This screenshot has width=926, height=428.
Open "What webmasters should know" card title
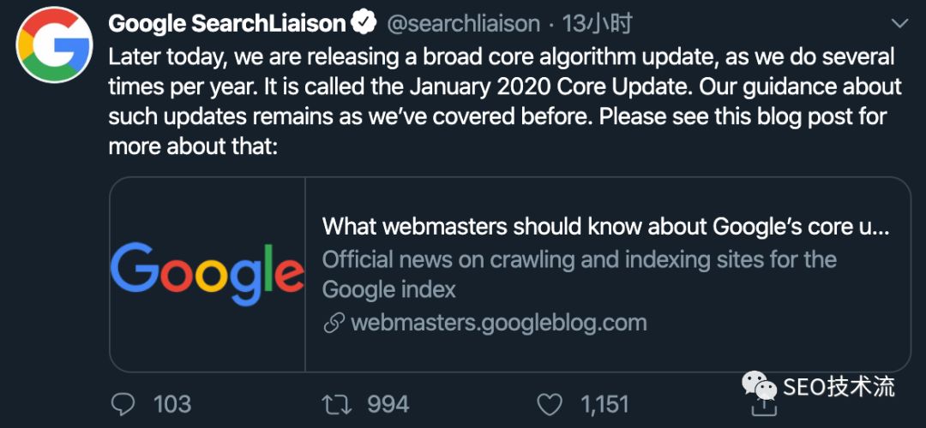pyautogui.click(x=605, y=227)
